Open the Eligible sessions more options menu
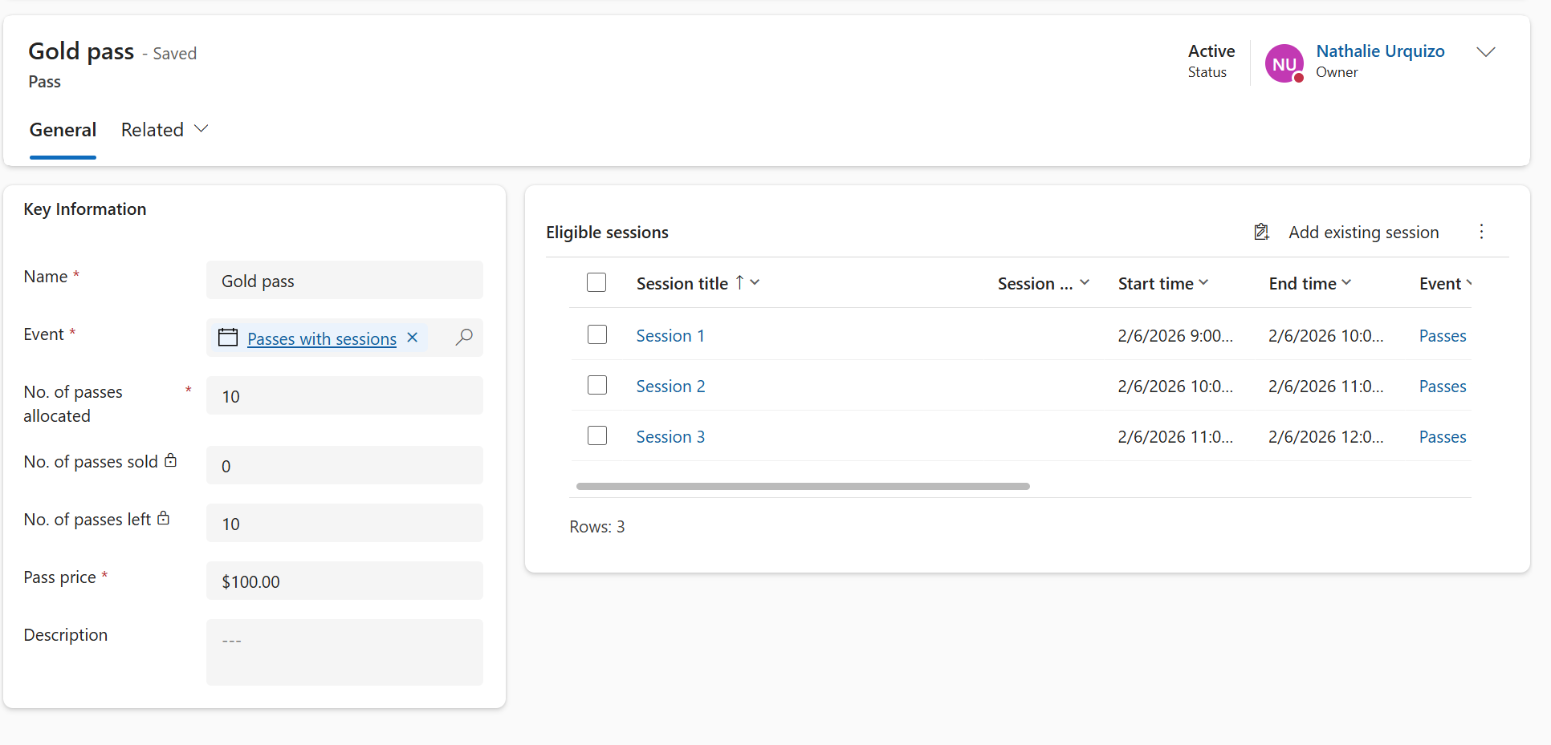Image resolution: width=1551 pixels, height=745 pixels. tap(1481, 232)
